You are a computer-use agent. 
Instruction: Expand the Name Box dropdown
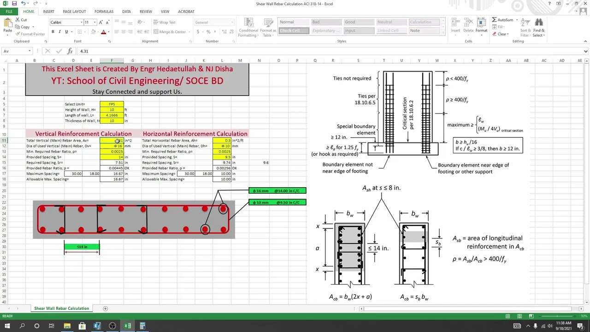[x=29, y=51]
